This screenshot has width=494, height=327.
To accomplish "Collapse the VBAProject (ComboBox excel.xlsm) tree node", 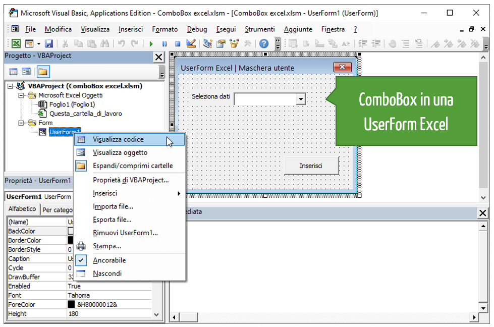I will [x=10, y=86].
